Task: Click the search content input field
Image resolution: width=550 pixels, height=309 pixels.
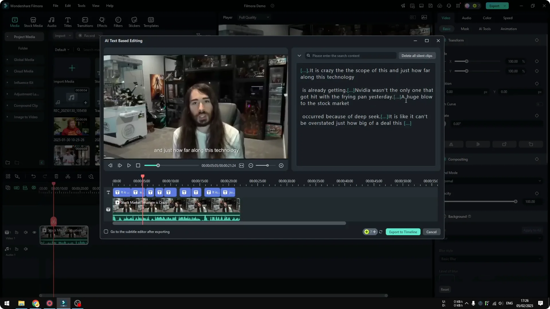Action: [350, 56]
